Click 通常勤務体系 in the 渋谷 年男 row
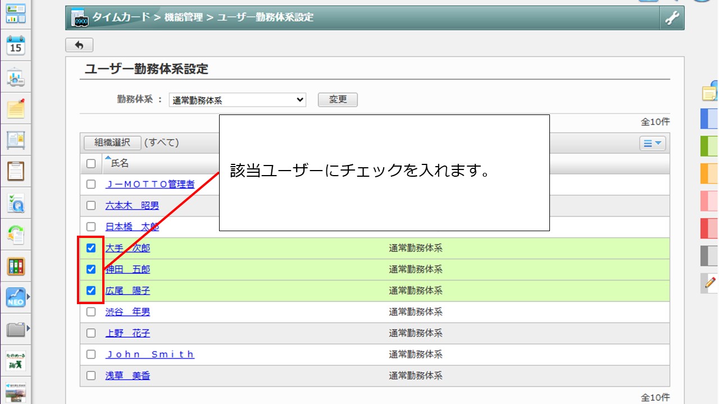 coord(416,312)
